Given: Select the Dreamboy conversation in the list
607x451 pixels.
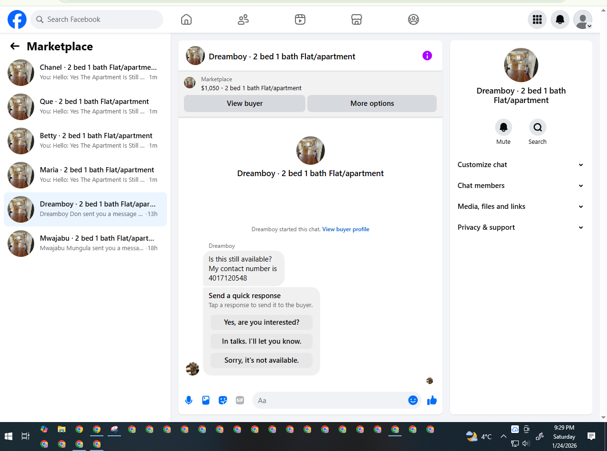Looking at the screenshot, I should 85,209.
